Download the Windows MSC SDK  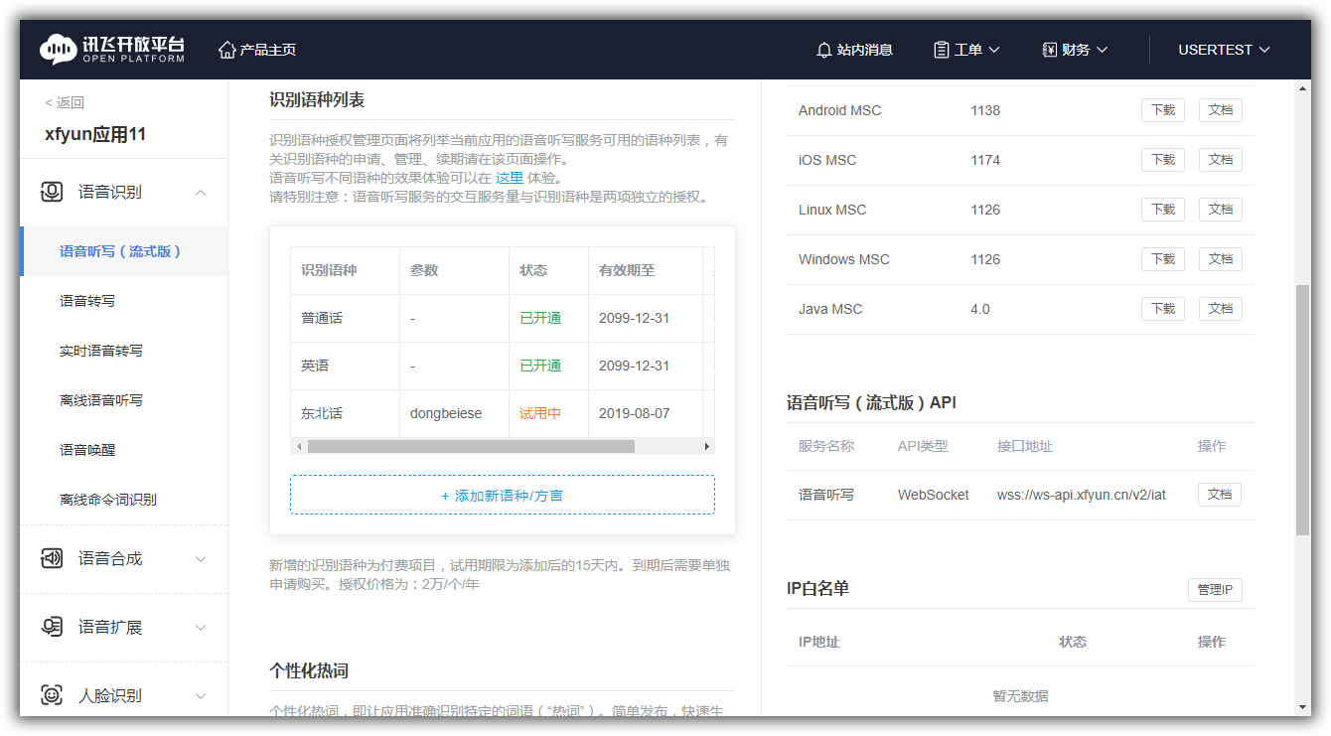(x=1163, y=259)
